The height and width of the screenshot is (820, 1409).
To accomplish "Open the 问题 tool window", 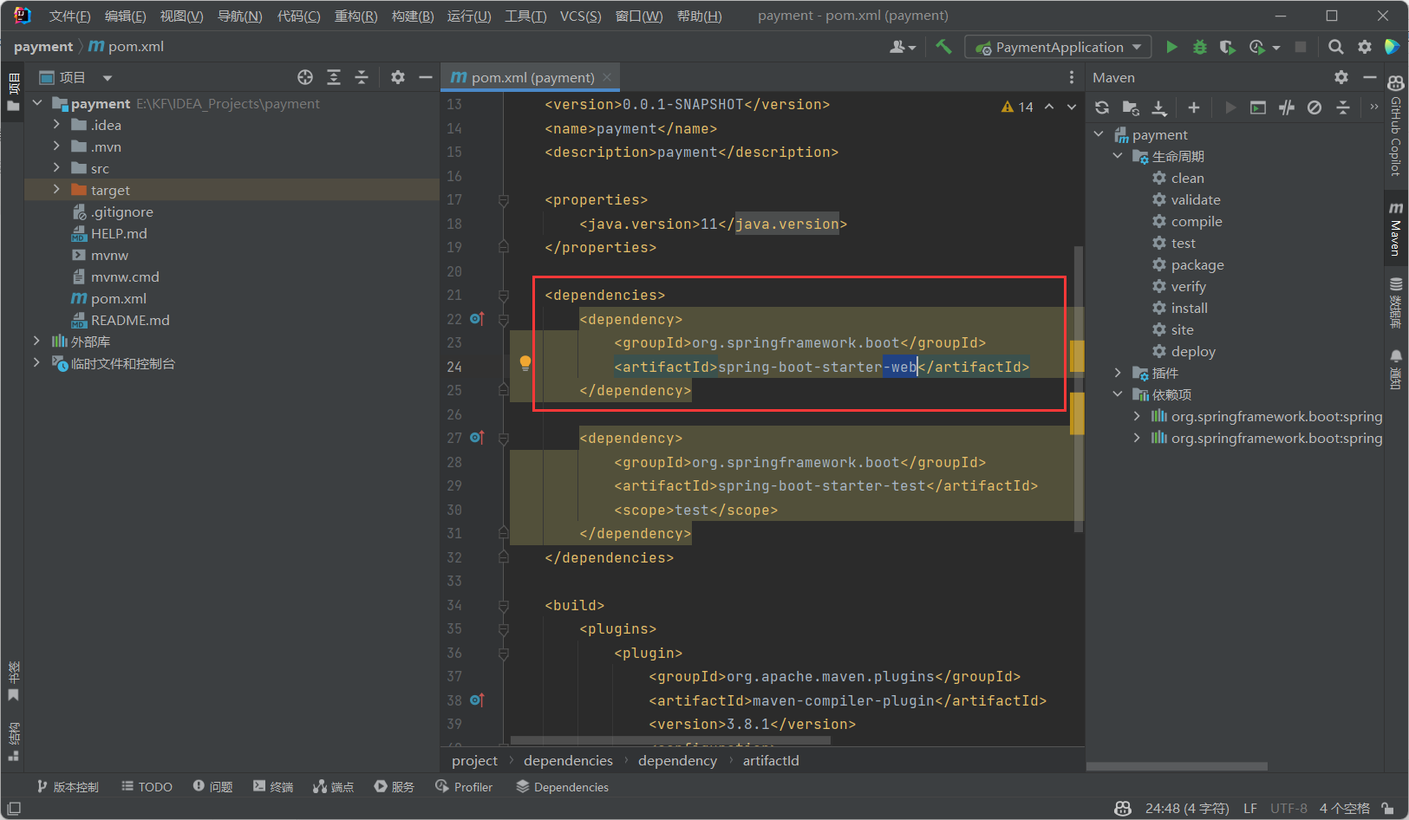I will pos(212,786).
